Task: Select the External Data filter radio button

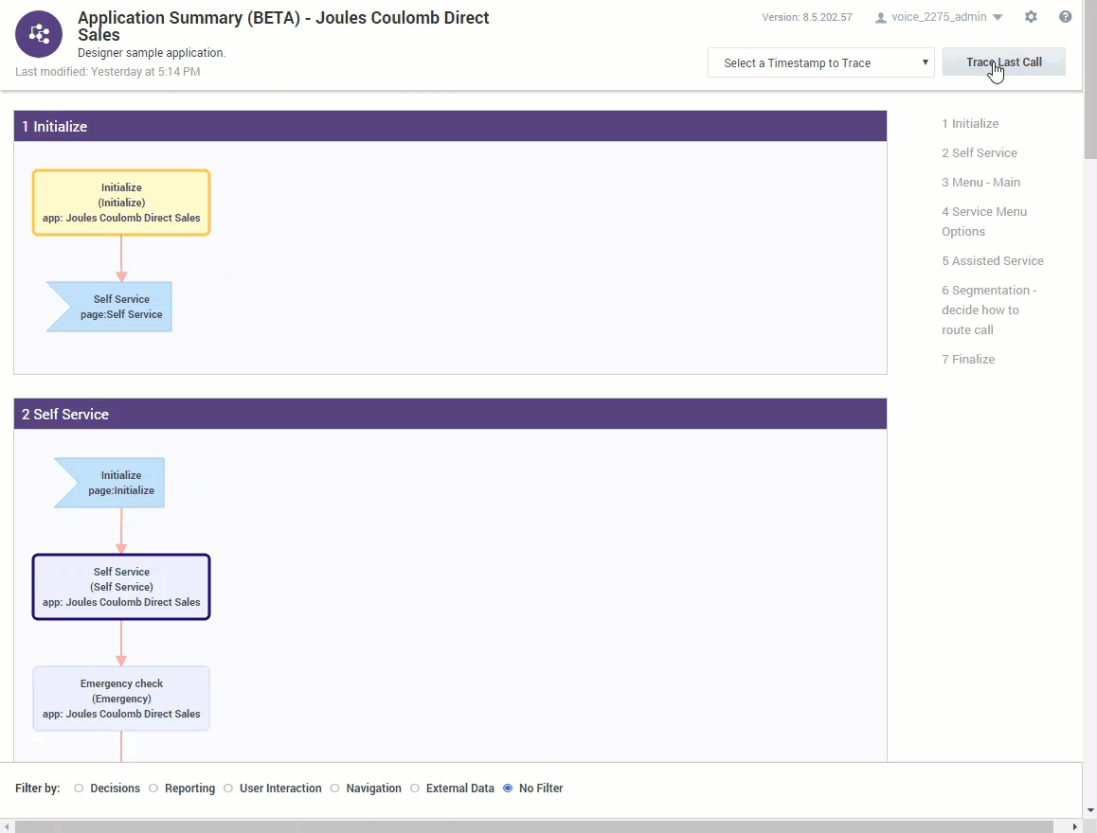Action: point(415,789)
